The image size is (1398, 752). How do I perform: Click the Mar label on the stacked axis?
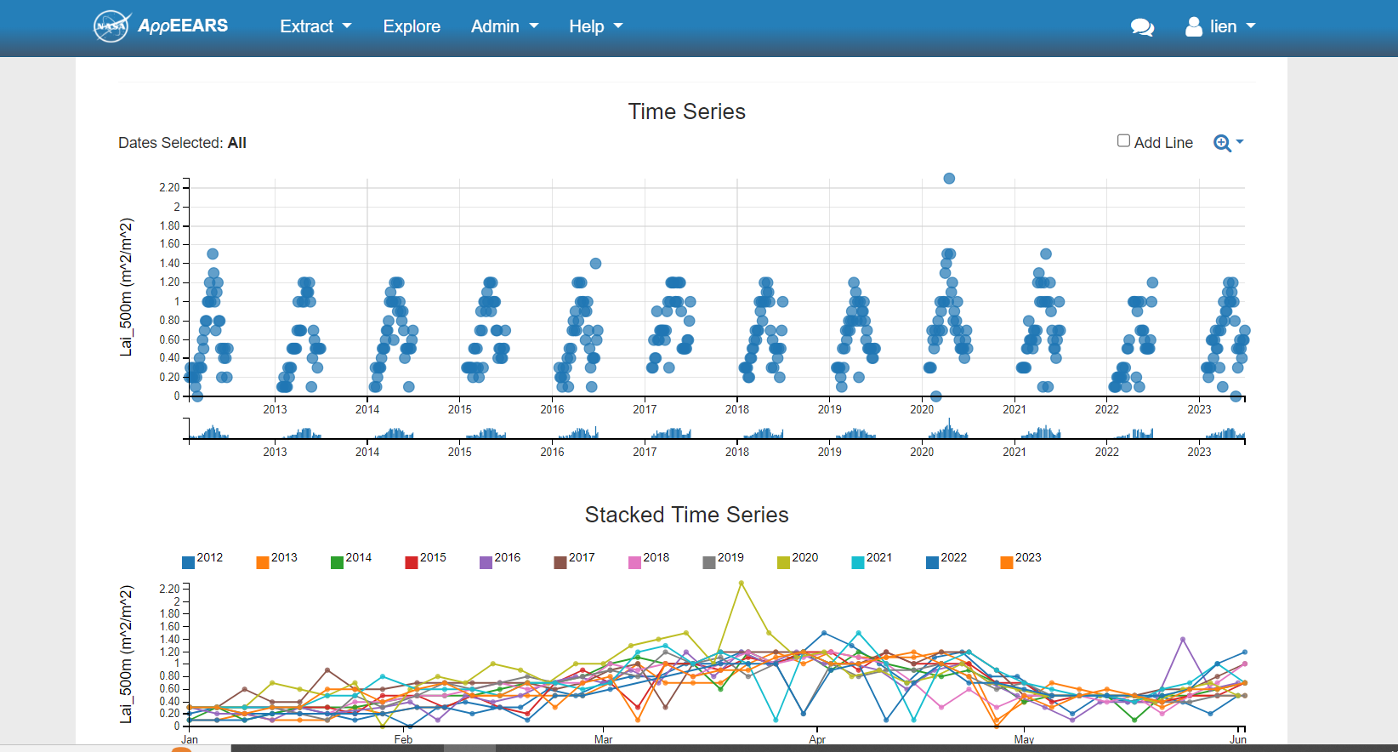click(x=603, y=739)
